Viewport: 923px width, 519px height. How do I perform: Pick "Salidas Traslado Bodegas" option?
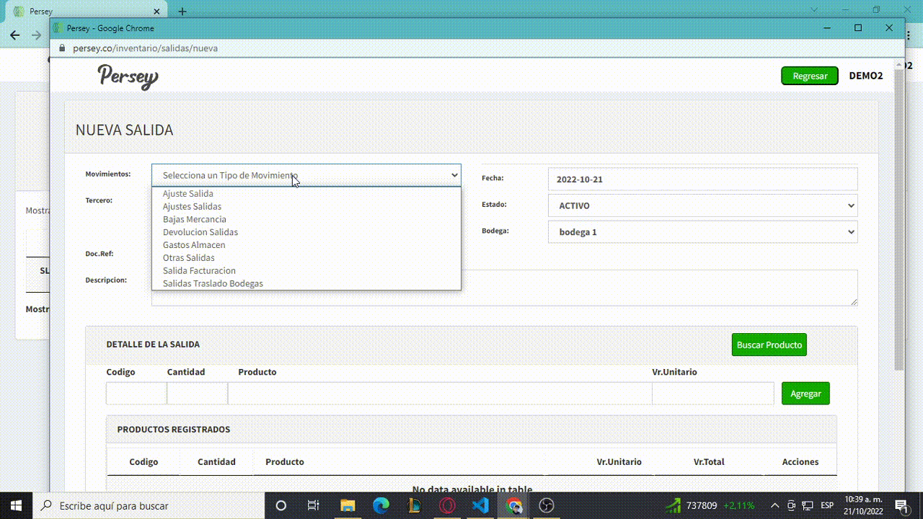213,283
